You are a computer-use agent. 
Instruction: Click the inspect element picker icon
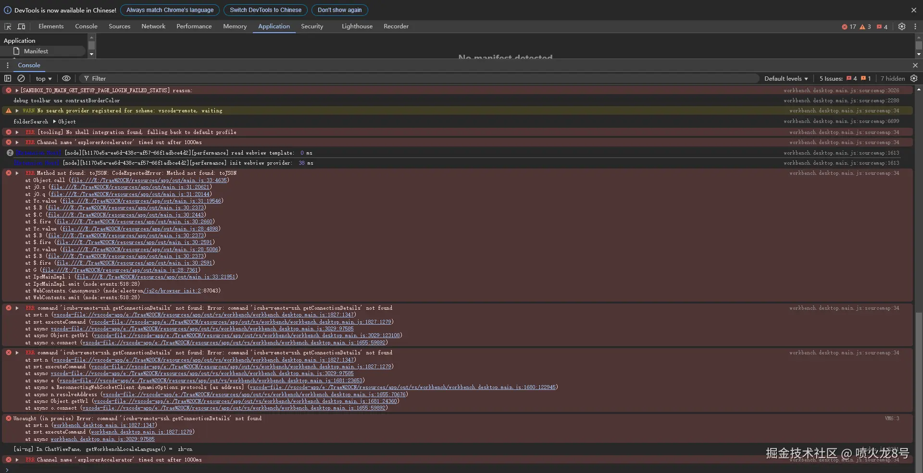click(8, 26)
